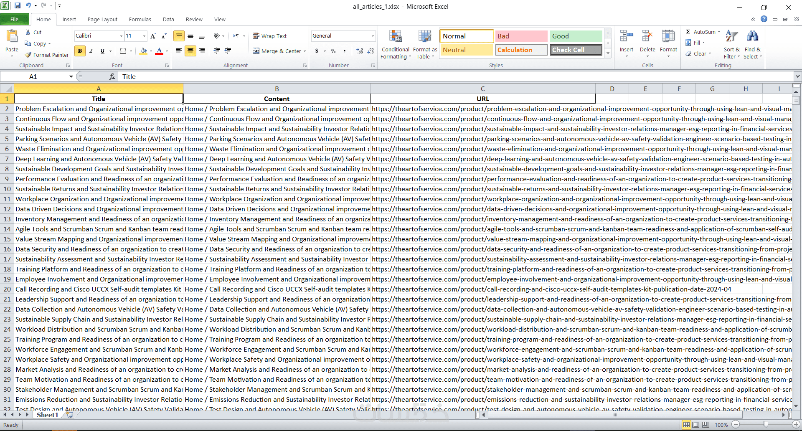Expand the Clear dropdown in Editing

709,53
